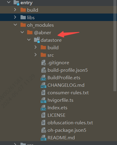Expand the build folder inside datastore

(35, 47)
